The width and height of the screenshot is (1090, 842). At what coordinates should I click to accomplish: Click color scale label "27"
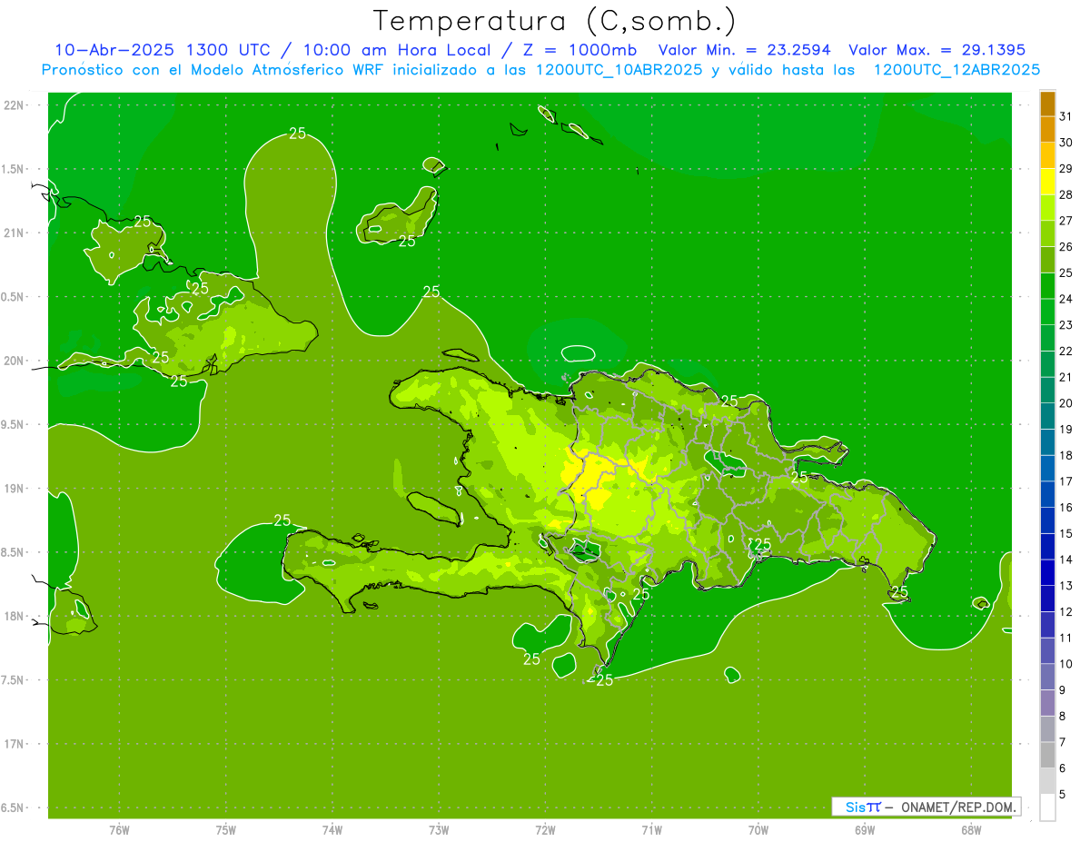click(x=1066, y=221)
